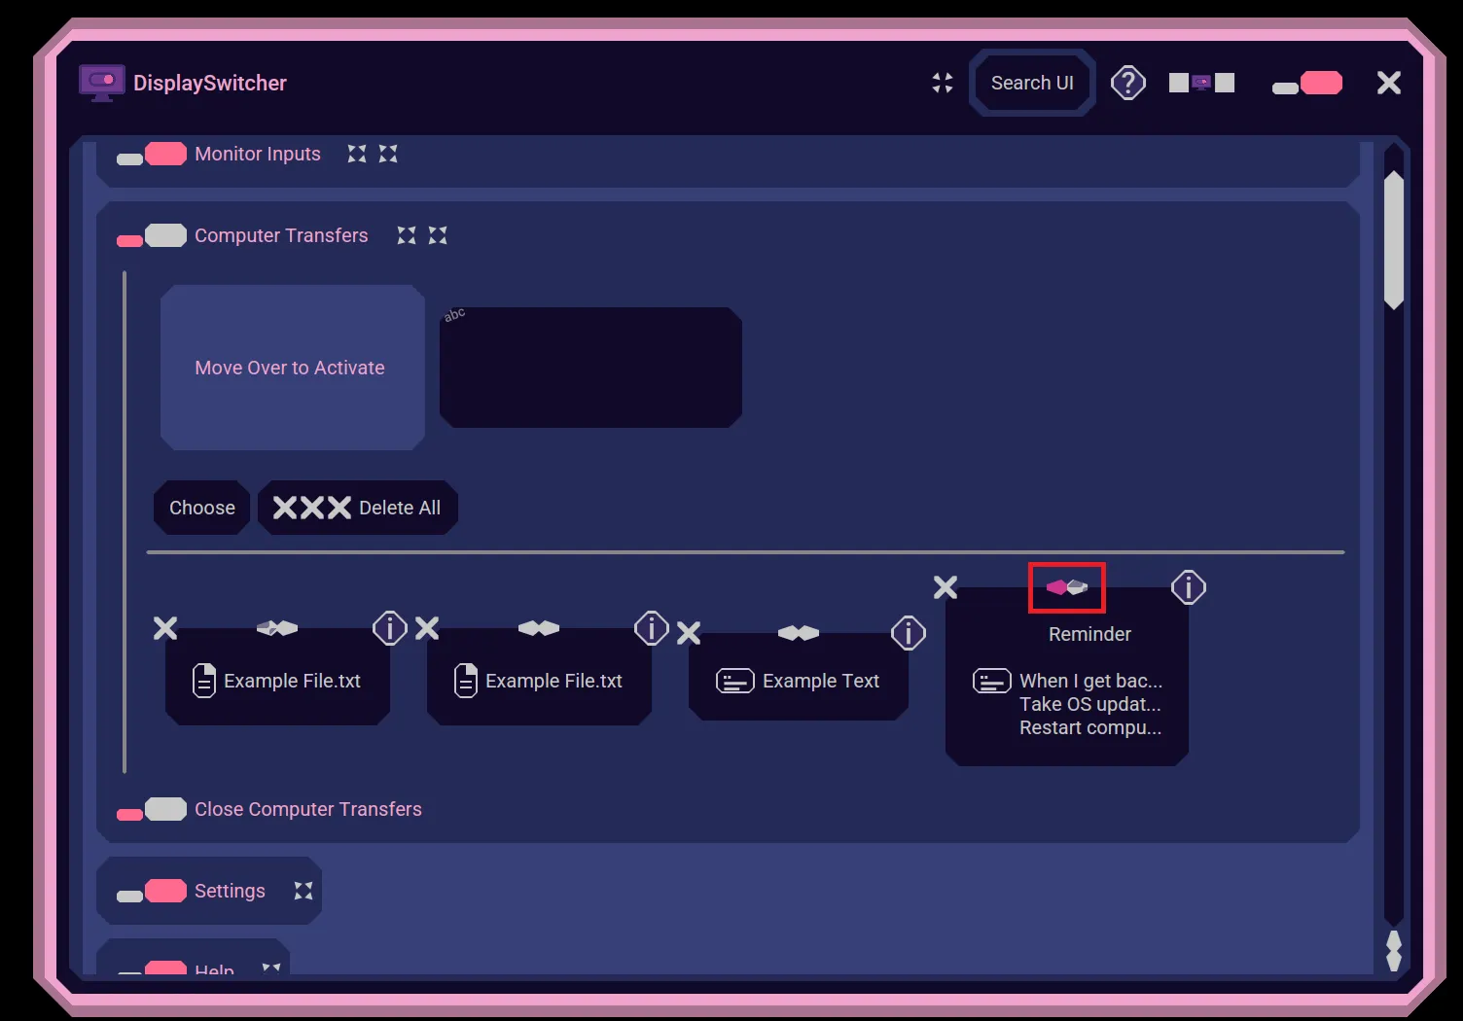Viewport: 1463px width, 1021px height.
Task: Remove the second Example File.txt card with X
Action: coord(427,628)
